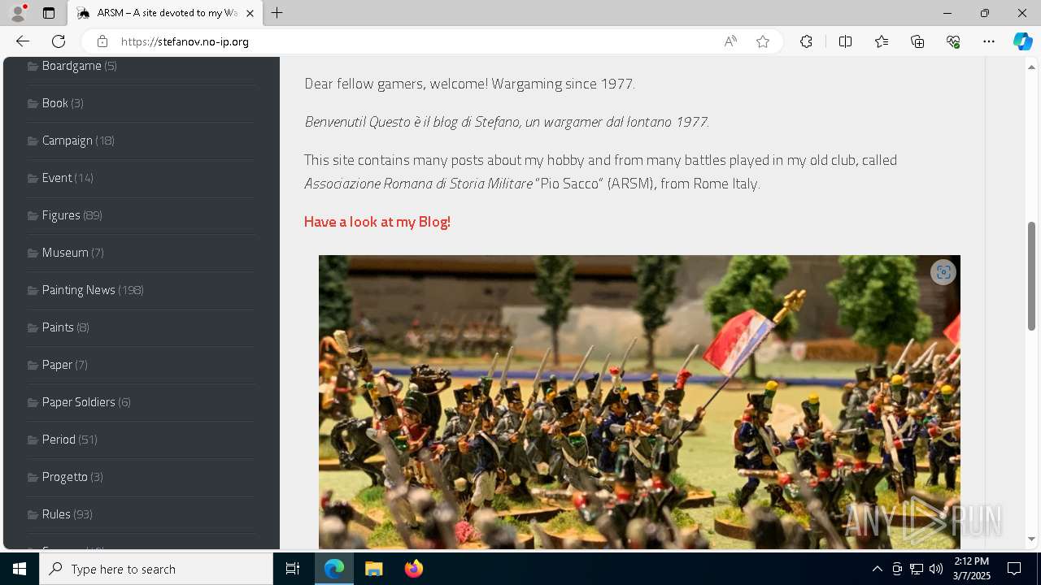1041x585 pixels.
Task: Open Browser essentials
Action: point(953,41)
